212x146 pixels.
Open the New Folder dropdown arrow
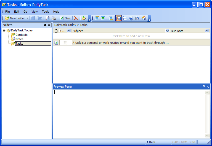[x=27, y=18]
